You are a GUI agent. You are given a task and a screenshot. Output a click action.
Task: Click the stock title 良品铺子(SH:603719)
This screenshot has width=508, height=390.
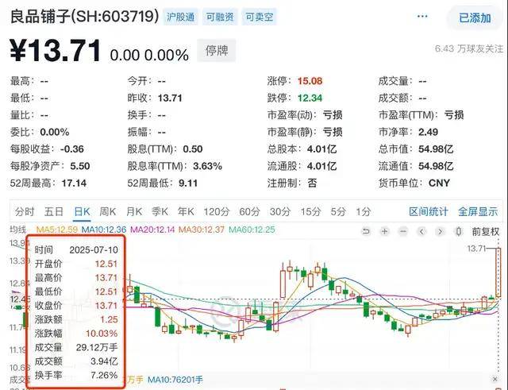pyautogui.click(x=84, y=17)
